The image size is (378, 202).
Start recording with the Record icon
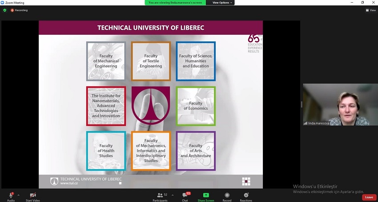pyautogui.click(x=227, y=195)
